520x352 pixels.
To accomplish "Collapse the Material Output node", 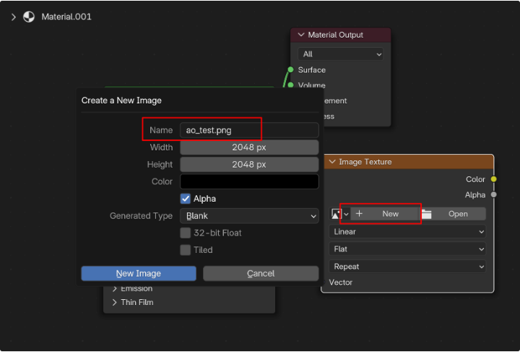I will tap(301, 35).
